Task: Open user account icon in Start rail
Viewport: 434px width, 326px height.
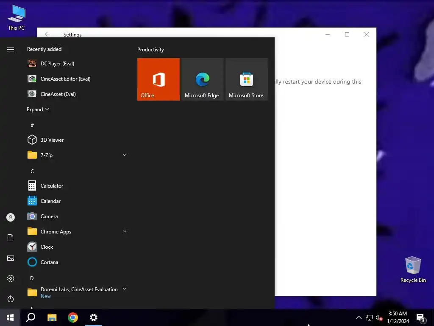Action: (x=11, y=217)
